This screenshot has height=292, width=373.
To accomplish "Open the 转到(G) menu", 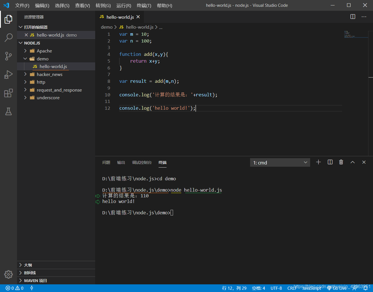I will point(103,5).
